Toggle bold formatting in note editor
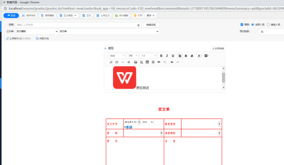Image resolution: width=284 pixels, height=165 pixels. click(161, 56)
